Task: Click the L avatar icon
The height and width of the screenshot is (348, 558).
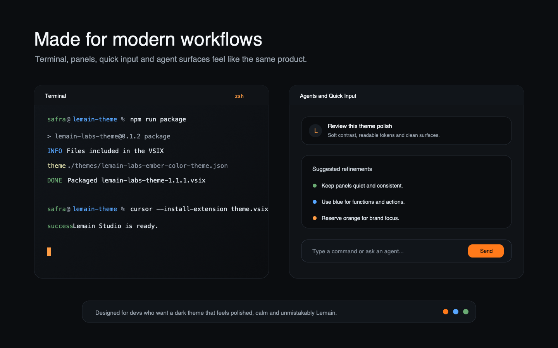Action: point(315,131)
